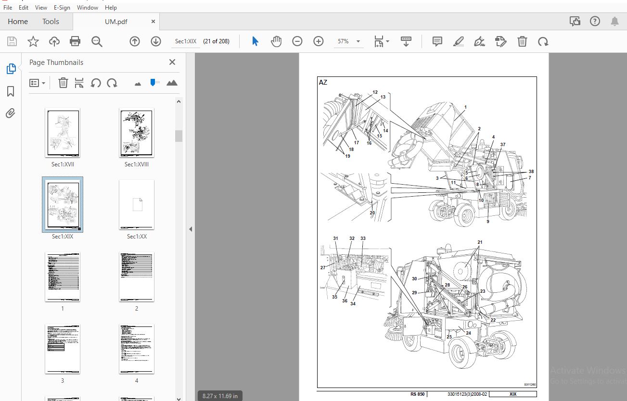Viewport: 627px width, 401px height.
Task: Open the find text magnifier
Action: [x=97, y=41]
